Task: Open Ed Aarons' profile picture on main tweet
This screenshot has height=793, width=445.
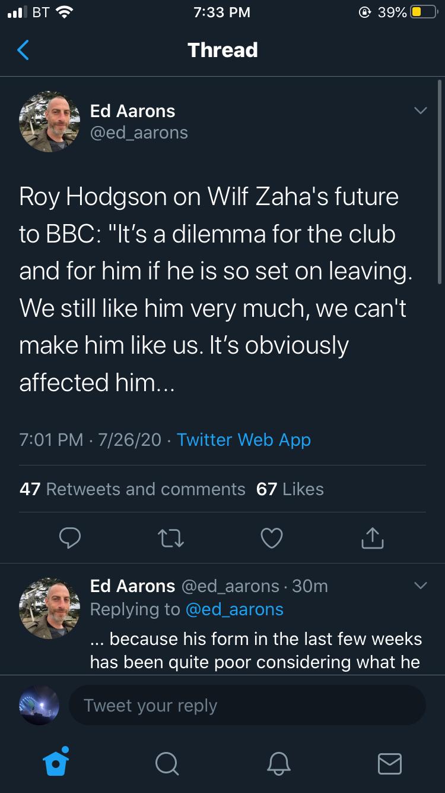Action: click(x=50, y=122)
